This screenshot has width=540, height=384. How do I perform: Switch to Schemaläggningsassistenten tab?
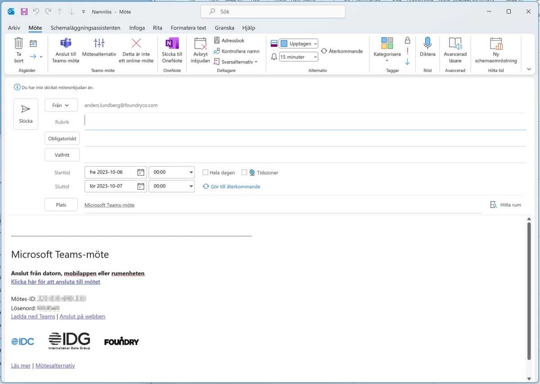click(85, 28)
